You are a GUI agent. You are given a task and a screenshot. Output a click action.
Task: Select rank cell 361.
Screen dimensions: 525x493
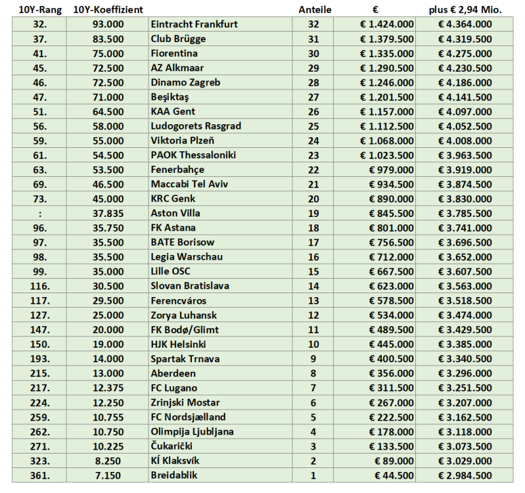click(37, 475)
